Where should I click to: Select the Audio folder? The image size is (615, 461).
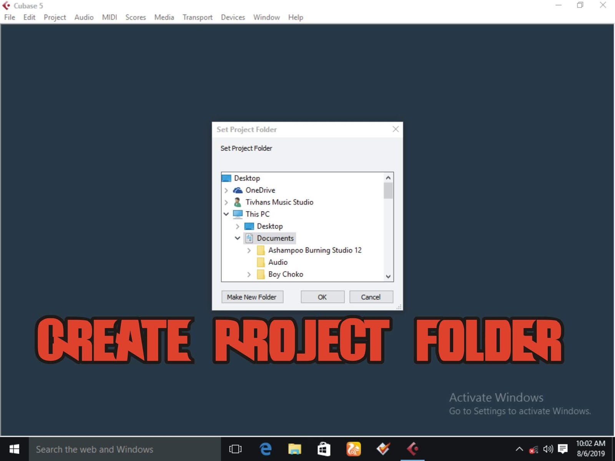pyautogui.click(x=278, y=262)
